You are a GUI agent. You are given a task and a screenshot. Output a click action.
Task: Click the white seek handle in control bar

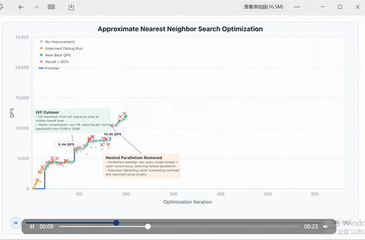click(148, 227)
